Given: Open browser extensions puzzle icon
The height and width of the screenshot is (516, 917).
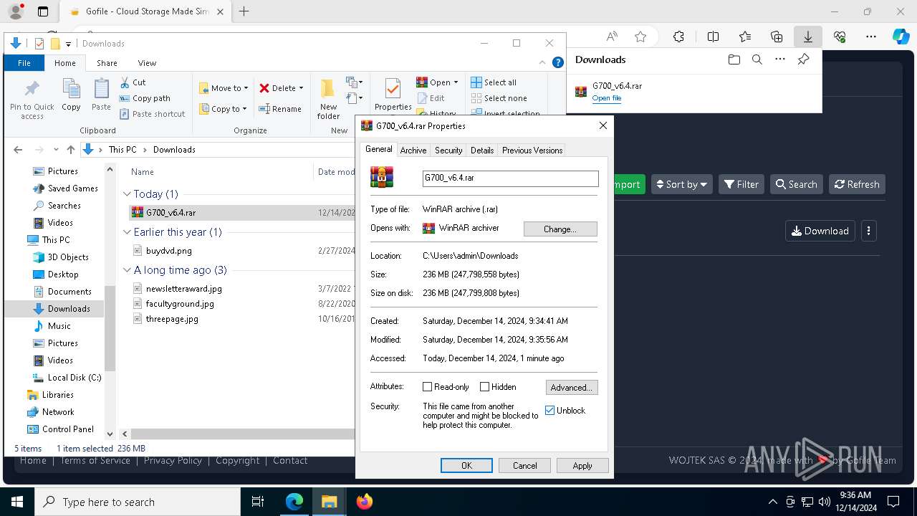Looking at the screenshot, I should 678,37.
